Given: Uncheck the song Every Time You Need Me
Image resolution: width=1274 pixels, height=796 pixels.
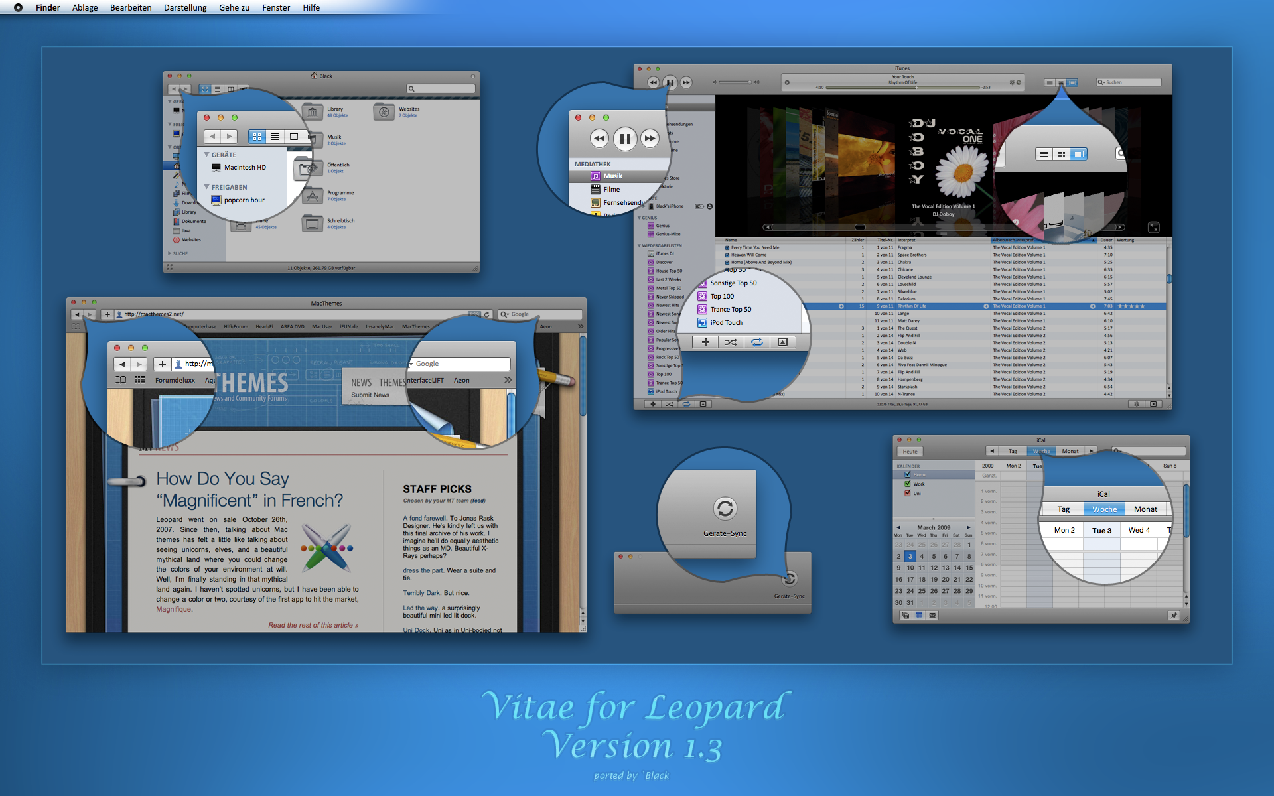Looking at the screenshot, I should 727,247.
